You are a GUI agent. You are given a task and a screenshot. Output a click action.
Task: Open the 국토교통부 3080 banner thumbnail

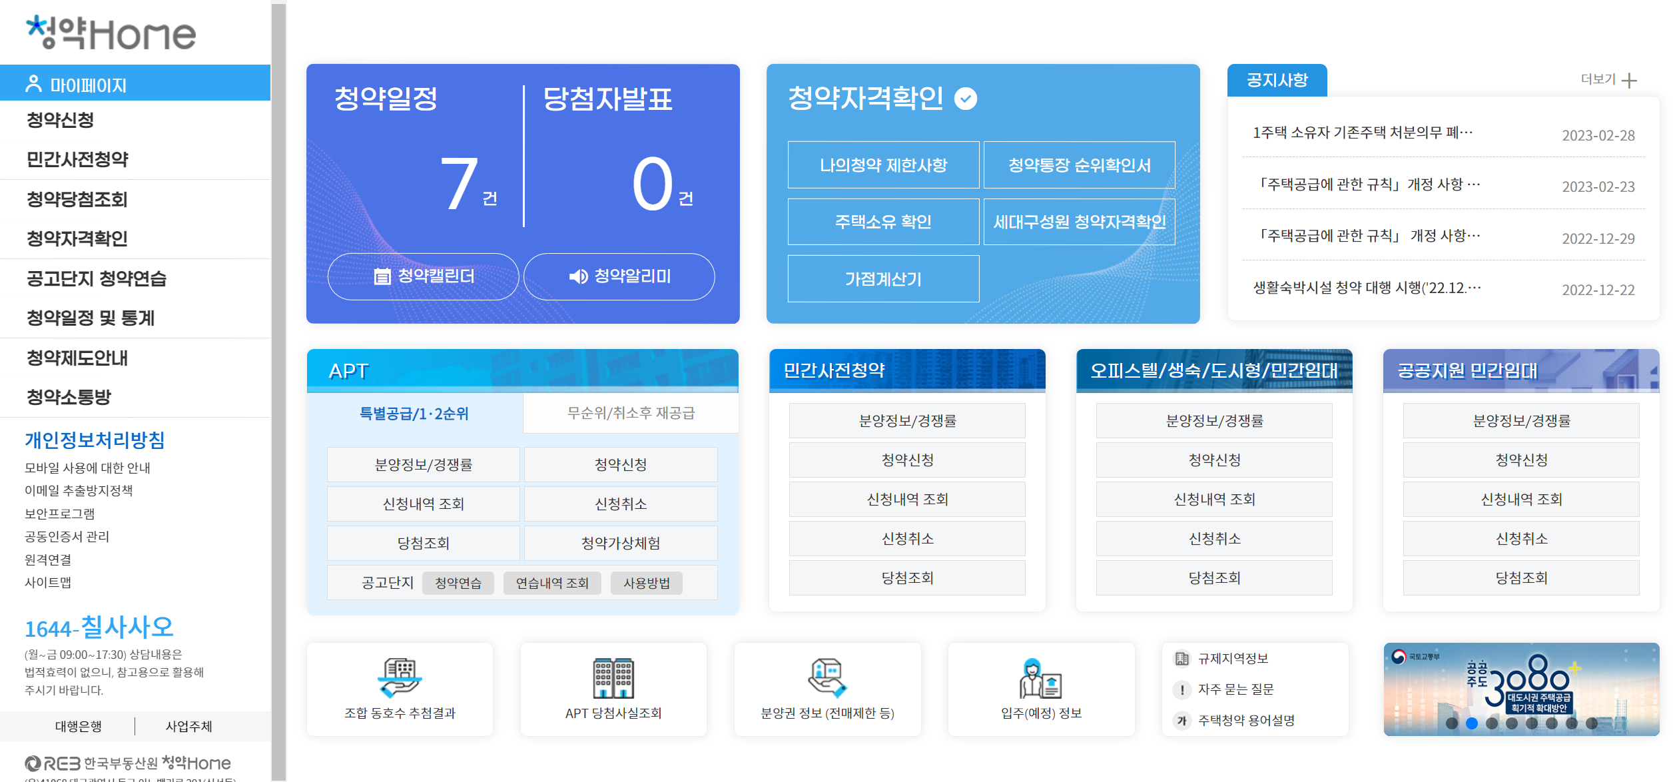[x=1521, y=683]
